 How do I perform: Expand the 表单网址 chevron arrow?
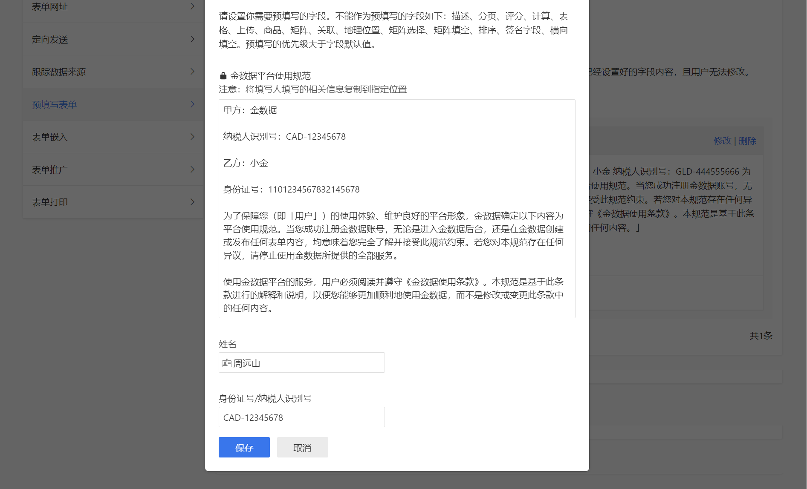click(192, 6)
